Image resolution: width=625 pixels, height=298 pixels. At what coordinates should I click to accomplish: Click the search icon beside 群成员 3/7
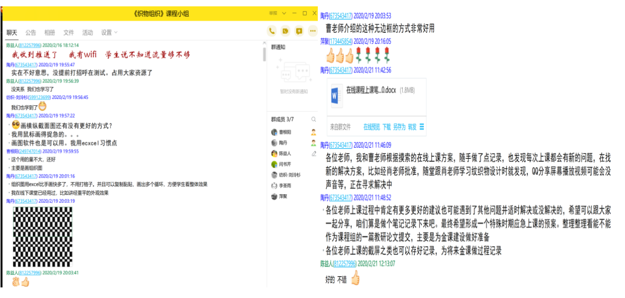pyautogui.click(x=314, y=120)
